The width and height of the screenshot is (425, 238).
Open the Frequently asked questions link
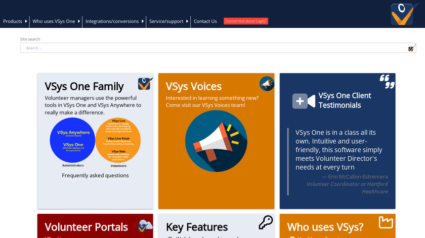[x=95, y=175]
